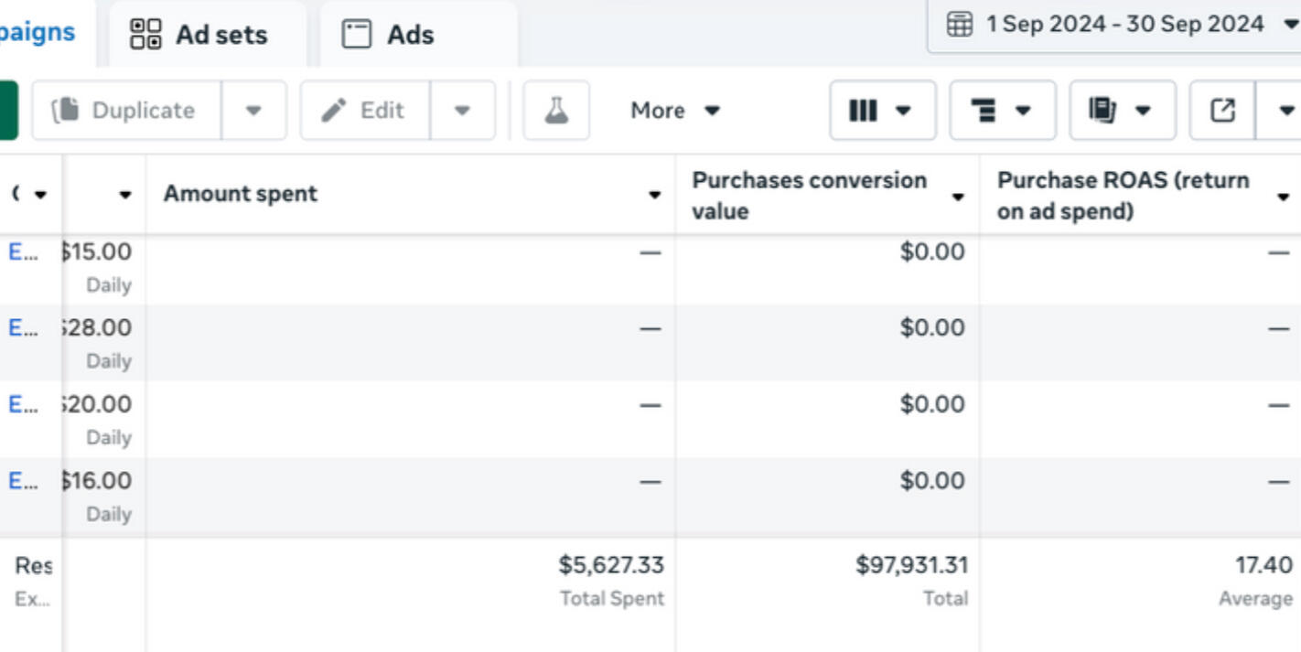This screenshot has height=652, width=1301.
Task: Expand the Edit options dropdown arrow
Action: pos(462,111)
